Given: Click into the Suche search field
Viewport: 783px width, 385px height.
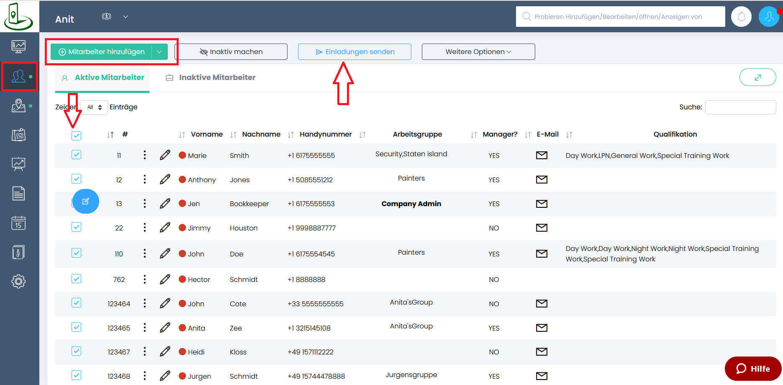Looking at the screenshot, I should (740, 107).
